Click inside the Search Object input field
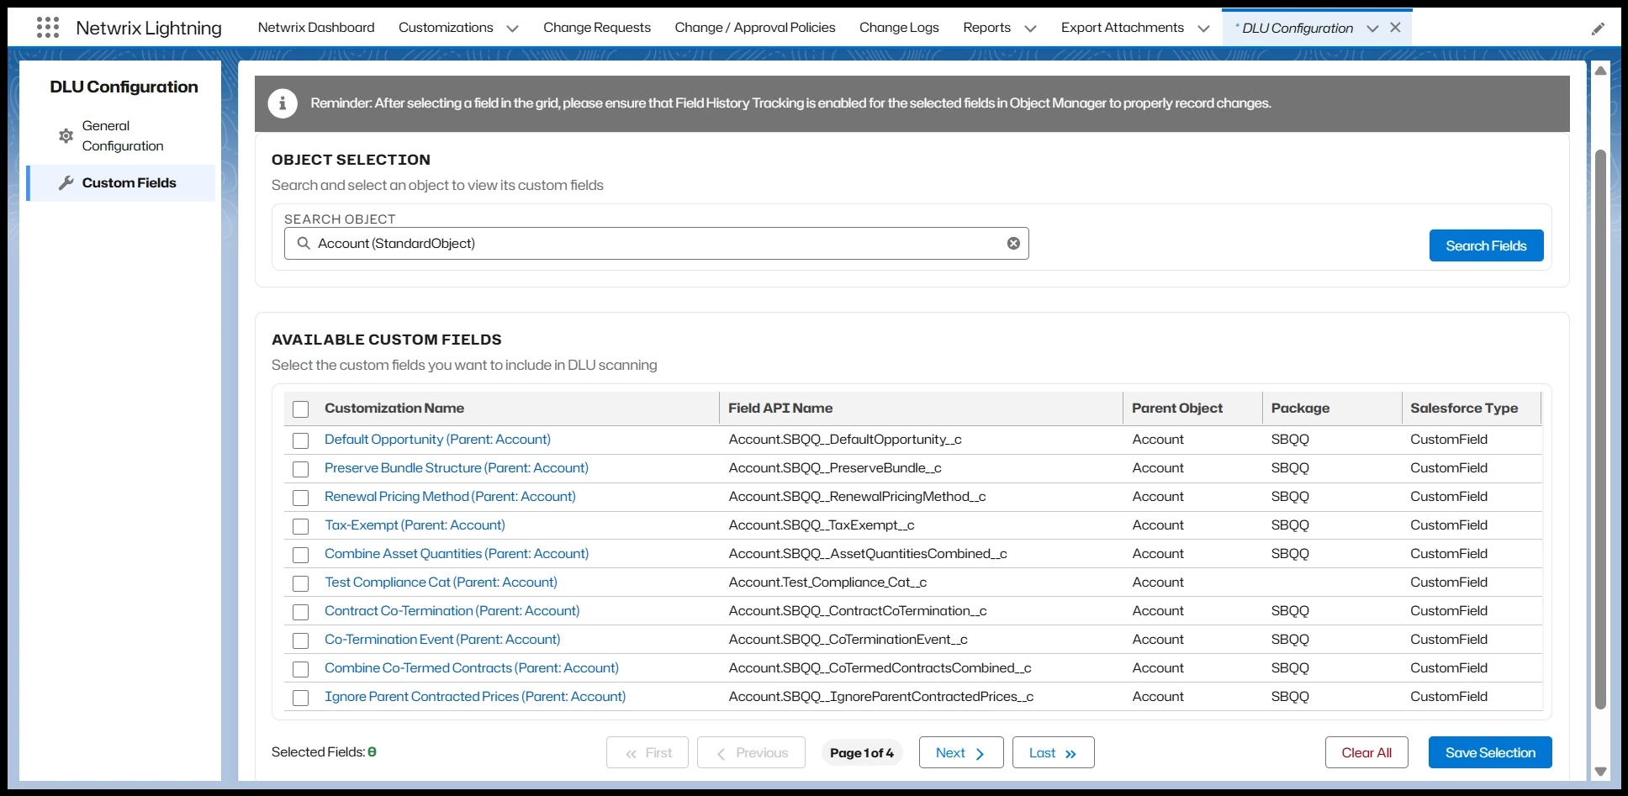This screenshot has width=1628, height=796. point(589,243)
